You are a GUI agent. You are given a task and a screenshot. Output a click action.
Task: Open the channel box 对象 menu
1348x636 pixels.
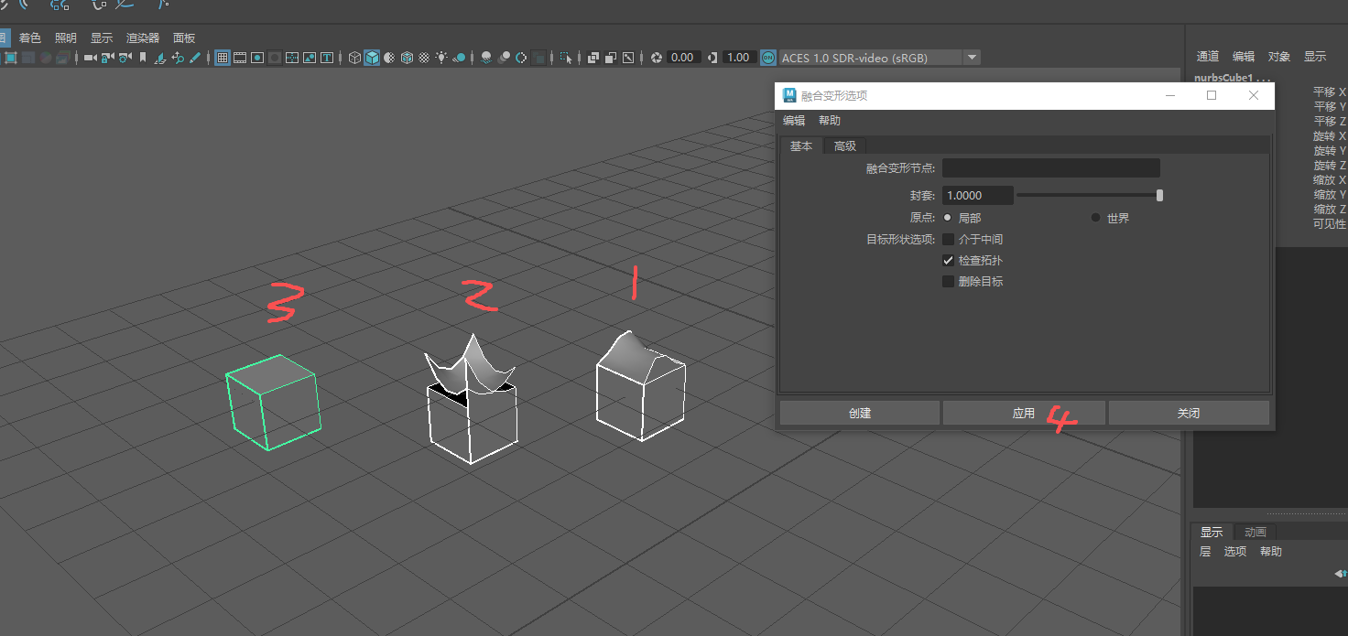coord(1279,57)
